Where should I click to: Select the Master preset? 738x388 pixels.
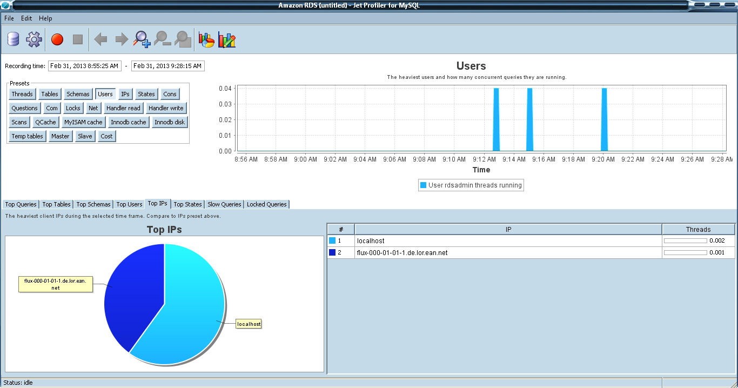pyautogui.click(x=61, y=136)
